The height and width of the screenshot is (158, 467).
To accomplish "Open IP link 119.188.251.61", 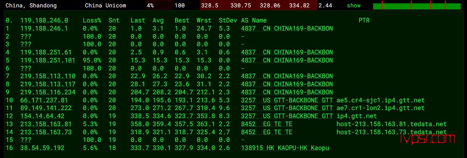I will [46, 52].
